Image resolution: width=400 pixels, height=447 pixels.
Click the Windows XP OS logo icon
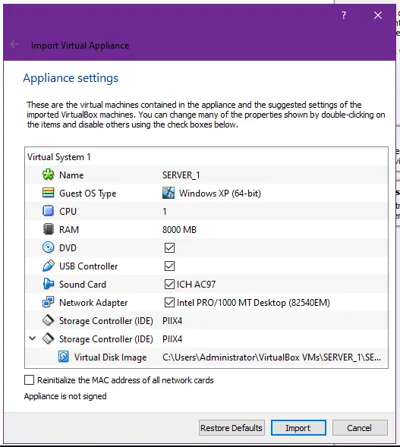coord(169,193)
